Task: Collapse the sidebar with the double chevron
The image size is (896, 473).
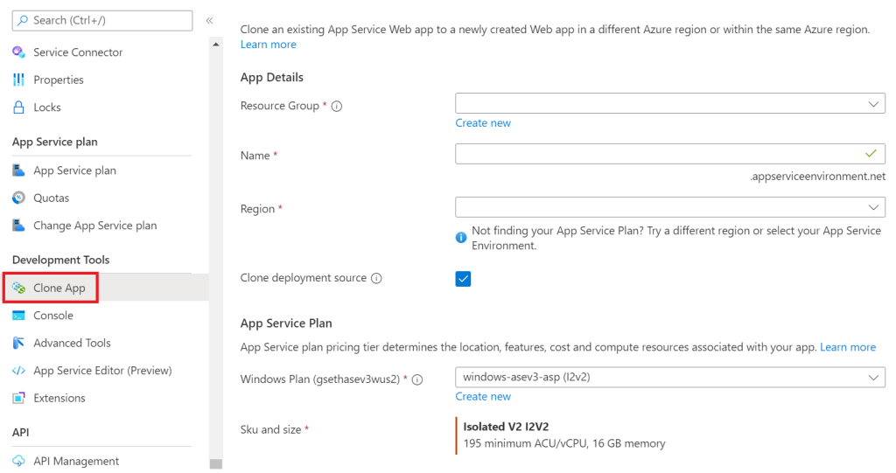Action: point(209,20)
